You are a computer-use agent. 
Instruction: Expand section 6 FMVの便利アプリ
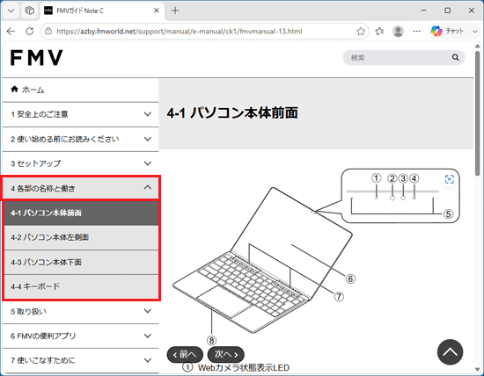tap(81, 336)
